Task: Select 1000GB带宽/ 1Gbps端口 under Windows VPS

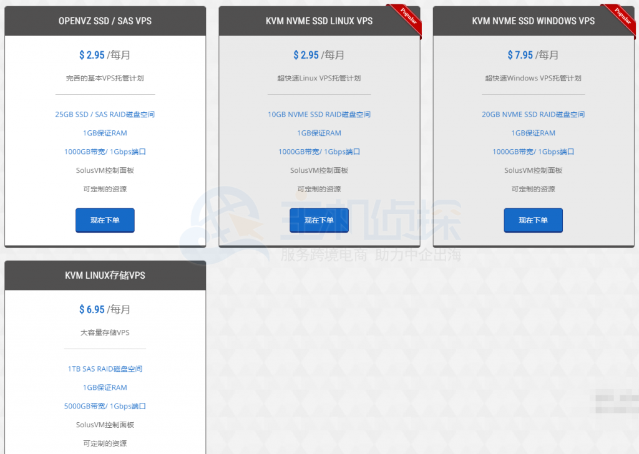Action: click(533, 152)
